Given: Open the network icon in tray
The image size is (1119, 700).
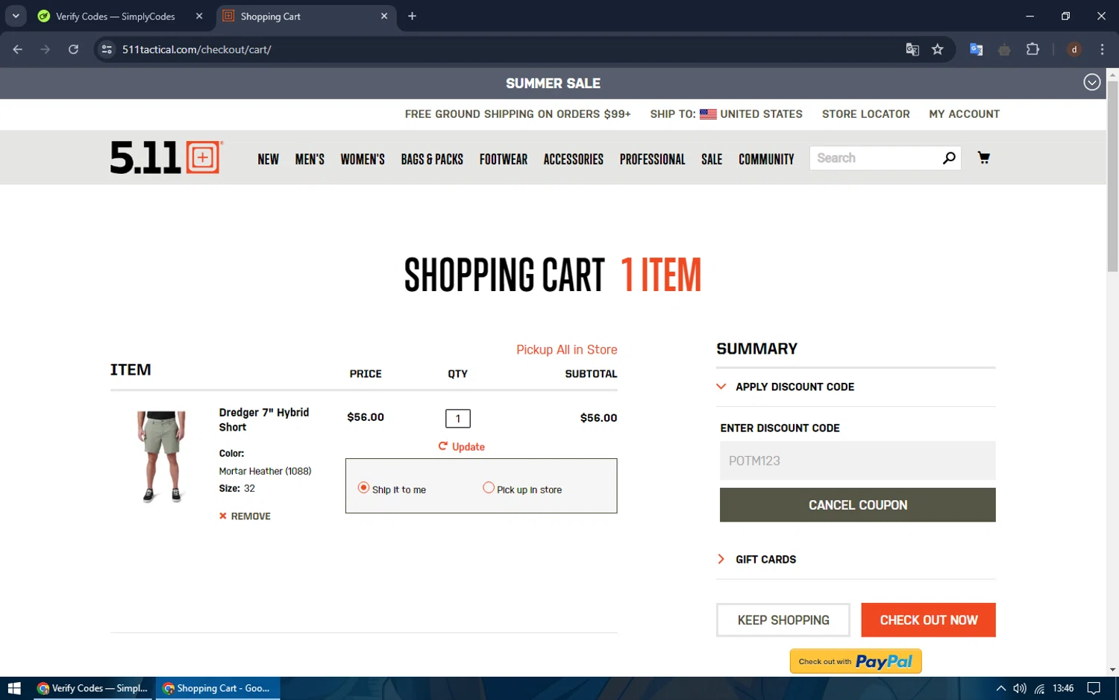Looking at the screenshot, I should point(1039,688).
